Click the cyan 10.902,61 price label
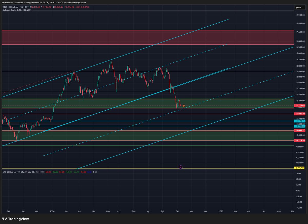This screenshot has width=308, height=224. coord(300,126)
